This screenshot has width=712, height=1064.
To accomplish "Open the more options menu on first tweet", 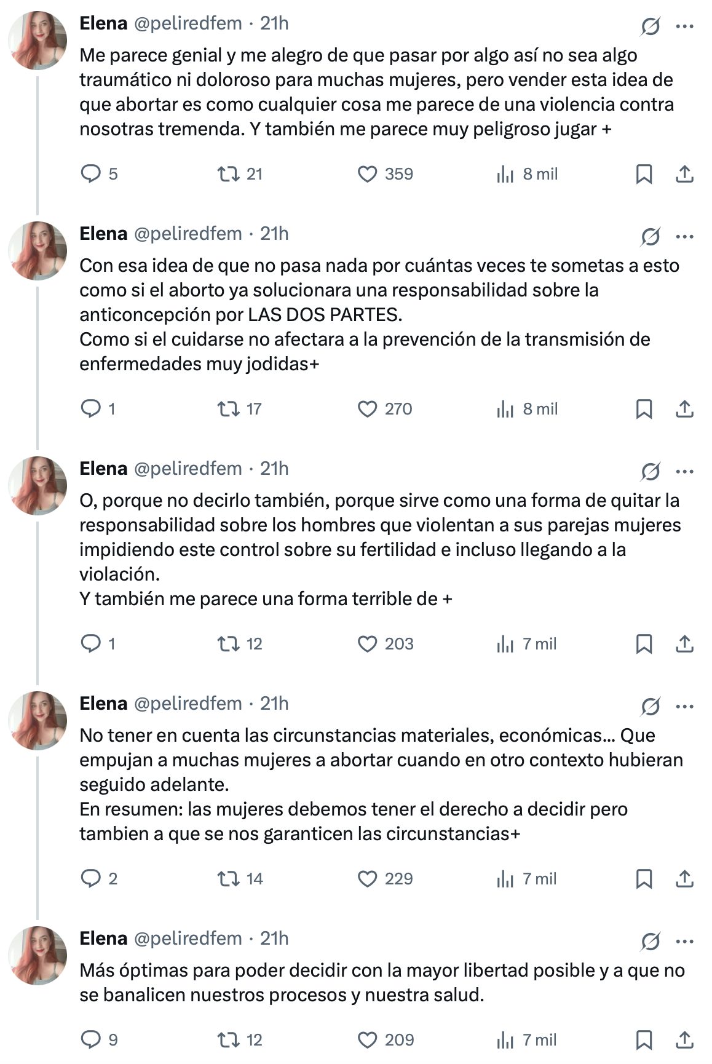I will 684,26.
